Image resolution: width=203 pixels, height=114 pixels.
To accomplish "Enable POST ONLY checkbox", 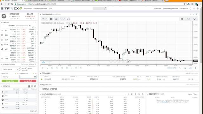I will point(20,70).
